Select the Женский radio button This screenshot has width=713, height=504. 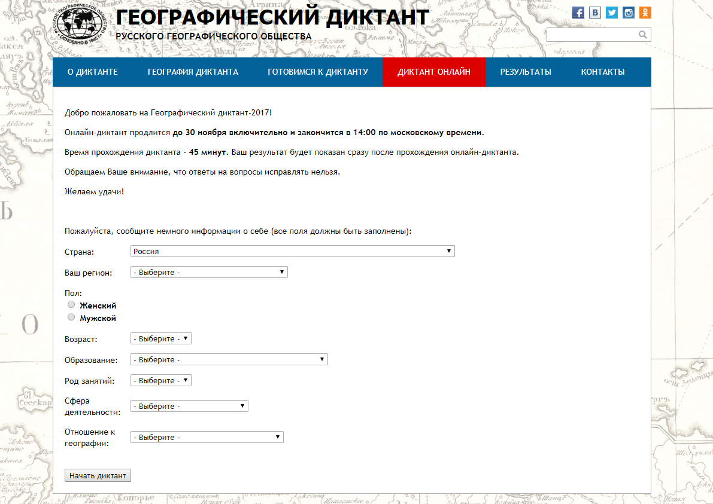(x=71, y=305)
